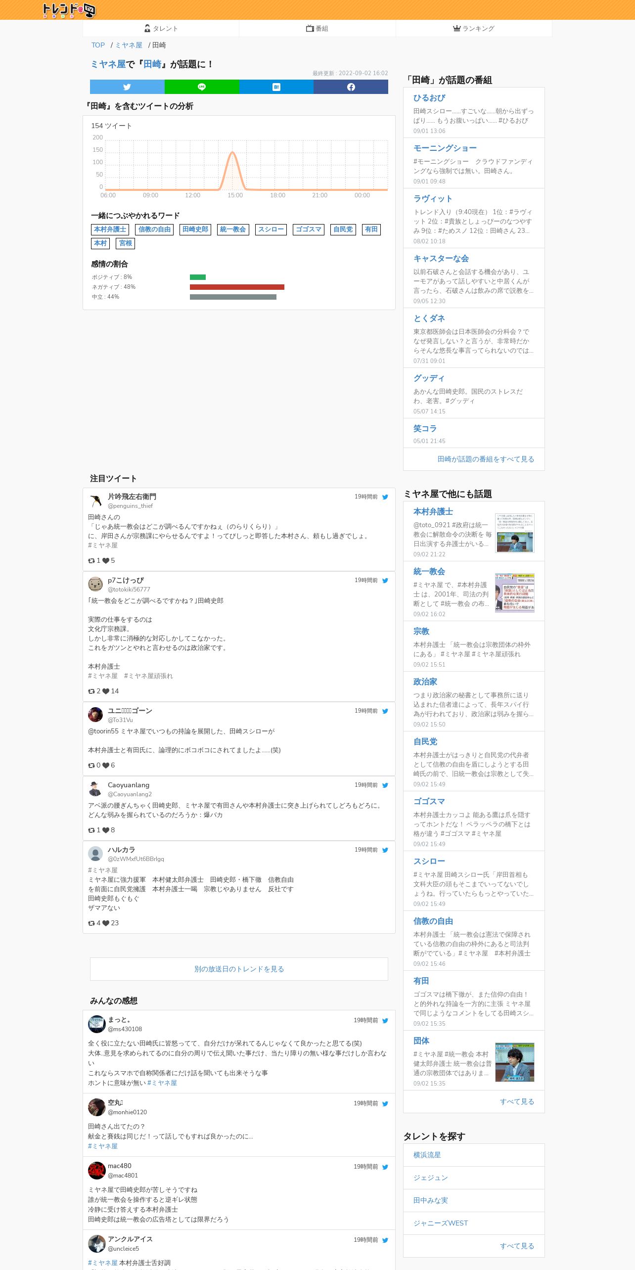Go to TOP in the breadcrumb
The height and width of the screenshot is (1270, 635).
(98, 45)
